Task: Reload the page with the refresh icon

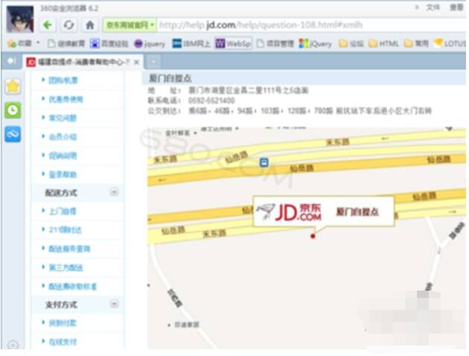Action: point(68,25)
